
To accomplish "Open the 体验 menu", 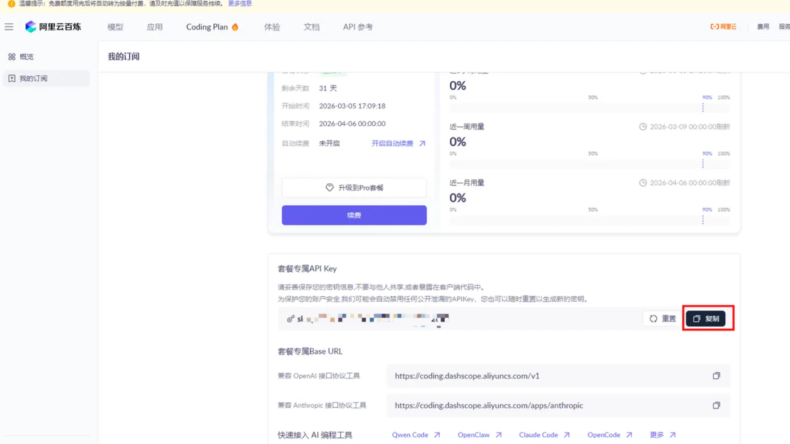I will point(272,27).
